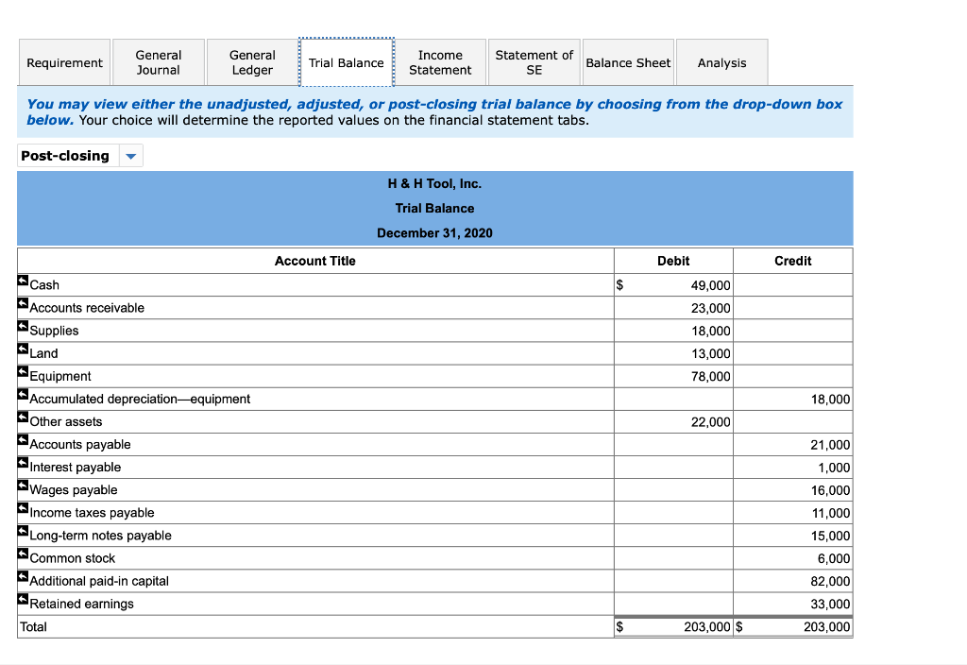
Task: Open the Post-closing trial balance dropdown
Action: [x=130, y=155]
